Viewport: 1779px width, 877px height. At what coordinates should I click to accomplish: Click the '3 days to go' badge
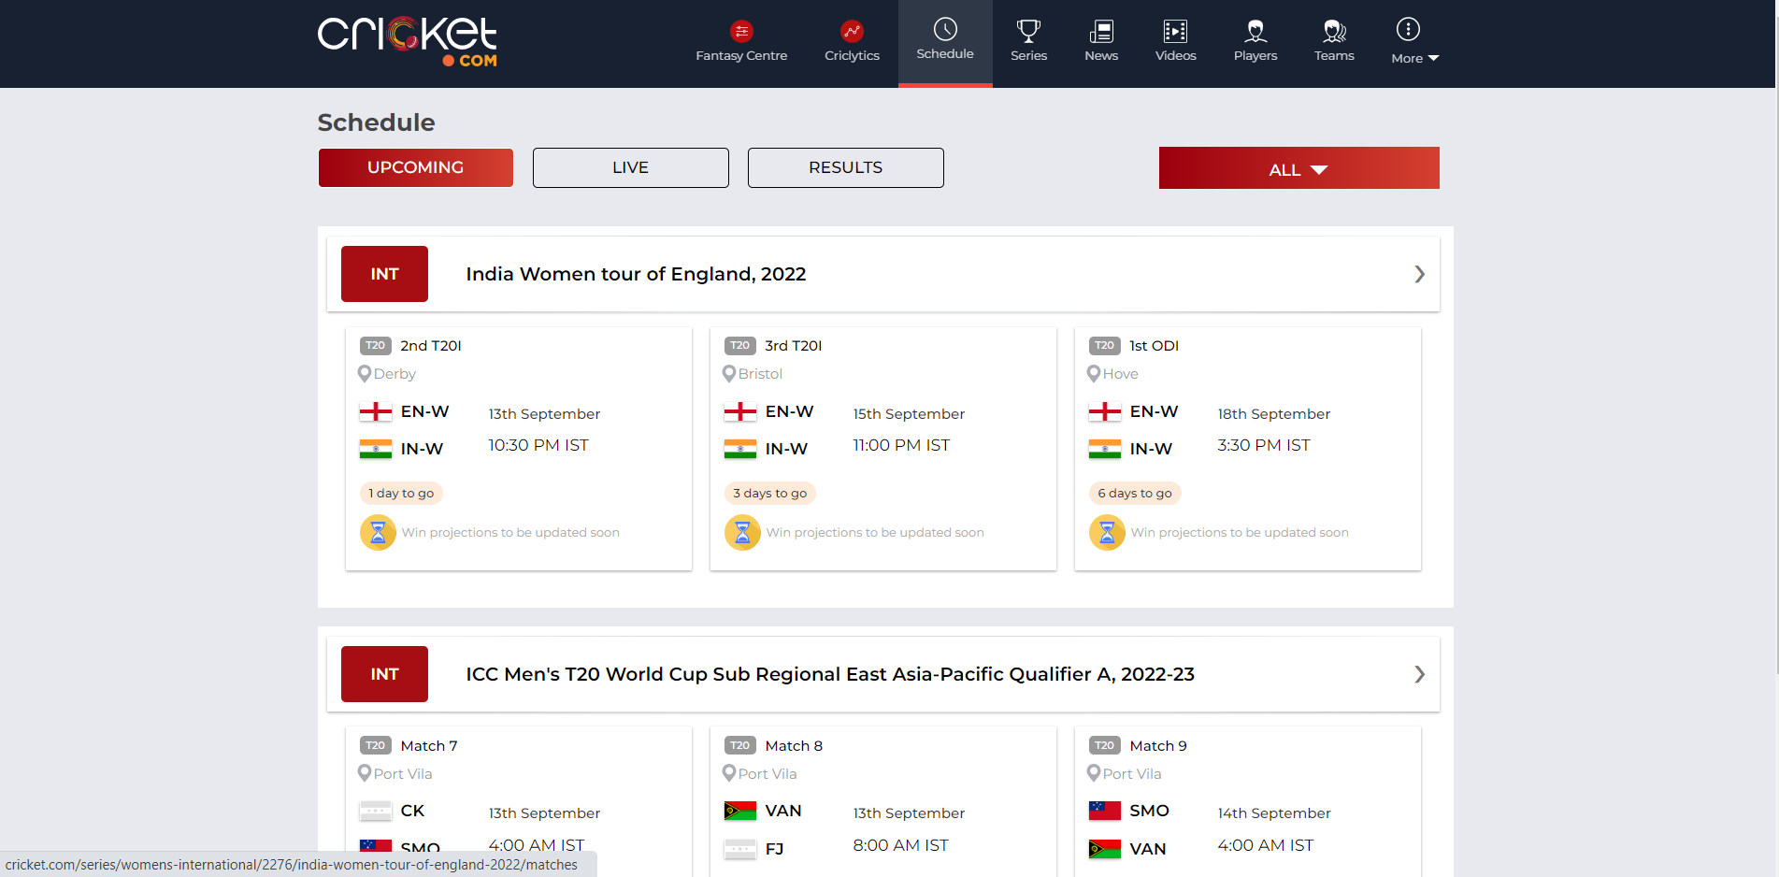click(770, 494)
